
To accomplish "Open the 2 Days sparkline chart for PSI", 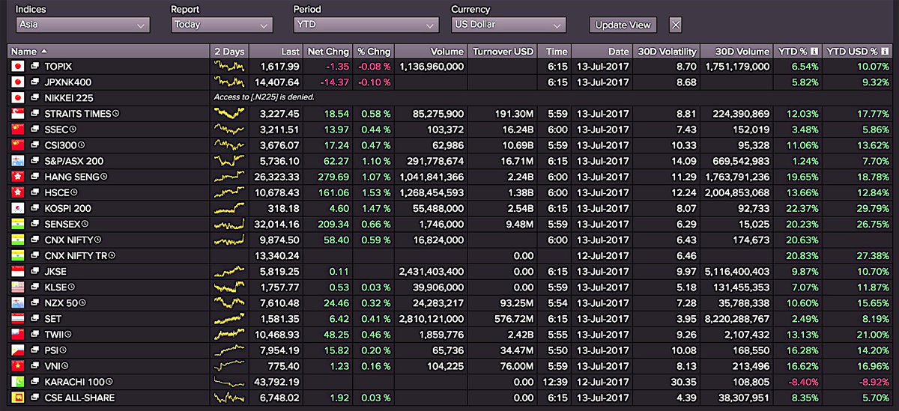I will pos(229,350).
